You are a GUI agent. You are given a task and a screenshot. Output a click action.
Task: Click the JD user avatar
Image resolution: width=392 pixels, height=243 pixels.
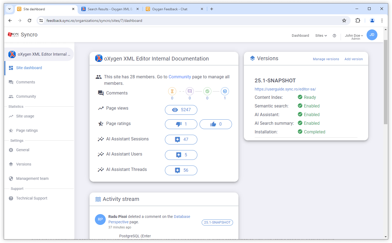pyautogui.click(x=372, y=35)
